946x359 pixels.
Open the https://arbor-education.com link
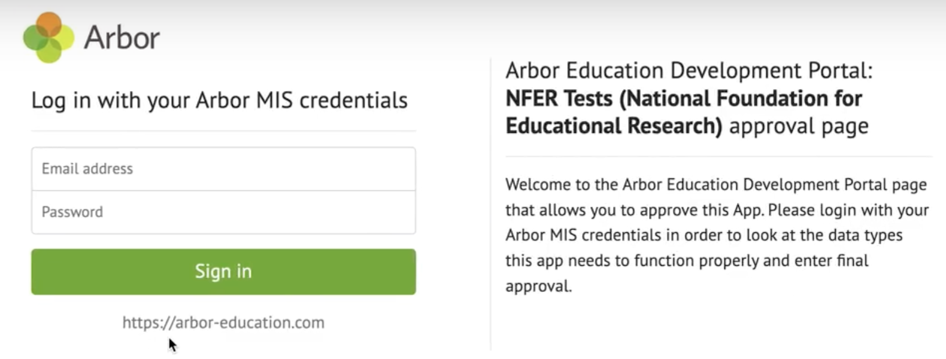(x=223, y=323)
